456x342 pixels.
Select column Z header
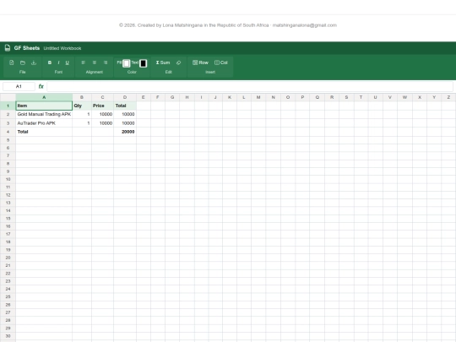point(448,97)
